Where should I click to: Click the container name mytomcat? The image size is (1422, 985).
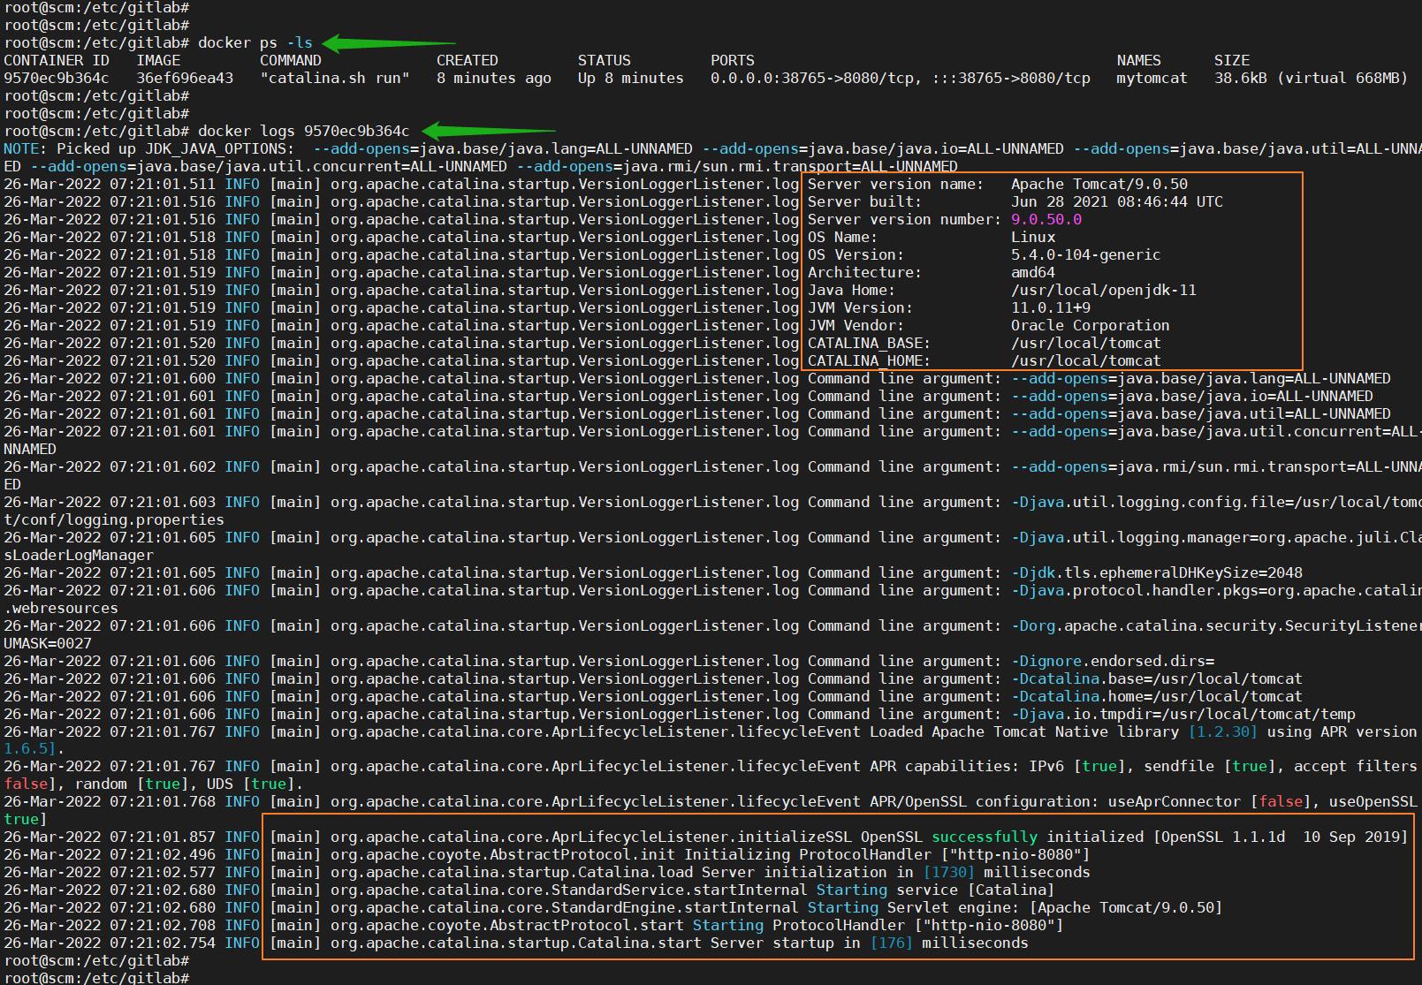[1152, 78]
